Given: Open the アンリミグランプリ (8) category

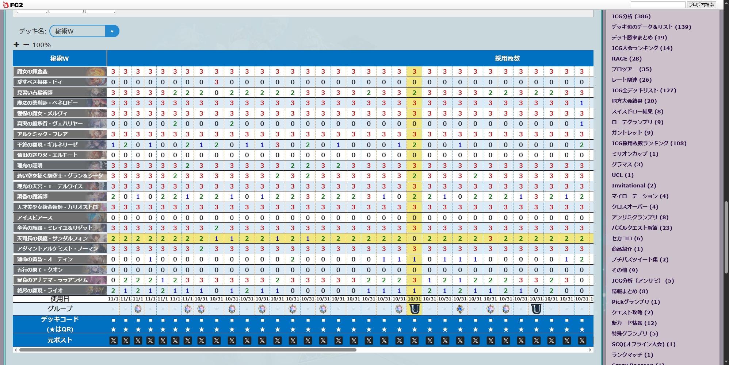Looking at the screenshot, I should [640, 217].
